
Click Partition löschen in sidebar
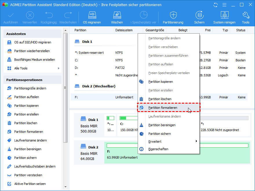click(x=25, y=123)
